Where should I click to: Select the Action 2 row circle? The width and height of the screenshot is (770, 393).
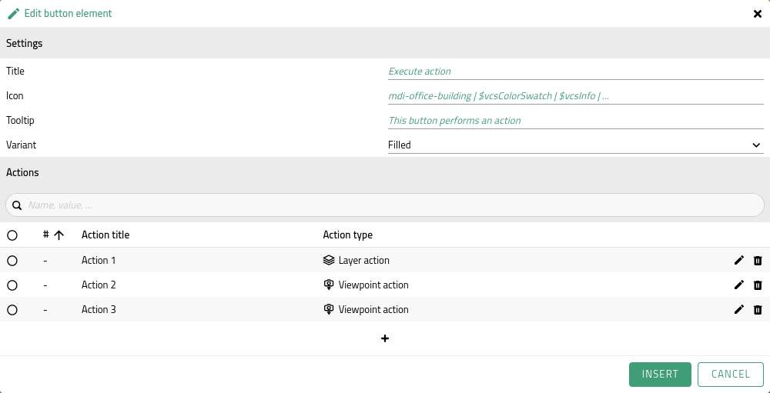[12, 285]
